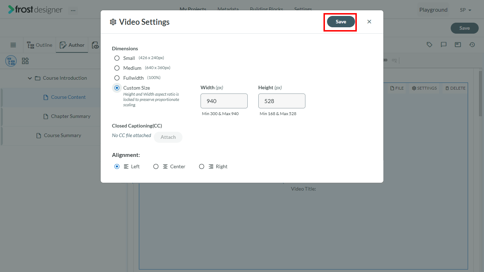Click the Course Content page icon
Screen dimensions: 484x272
tap(46, 97)
